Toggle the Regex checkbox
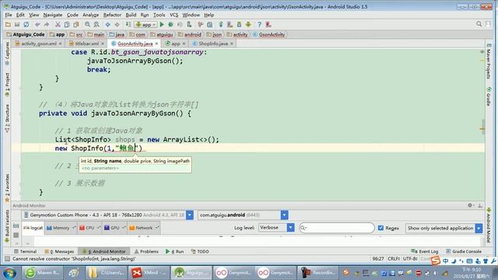The image size is (498, 280). pos(381,228)
